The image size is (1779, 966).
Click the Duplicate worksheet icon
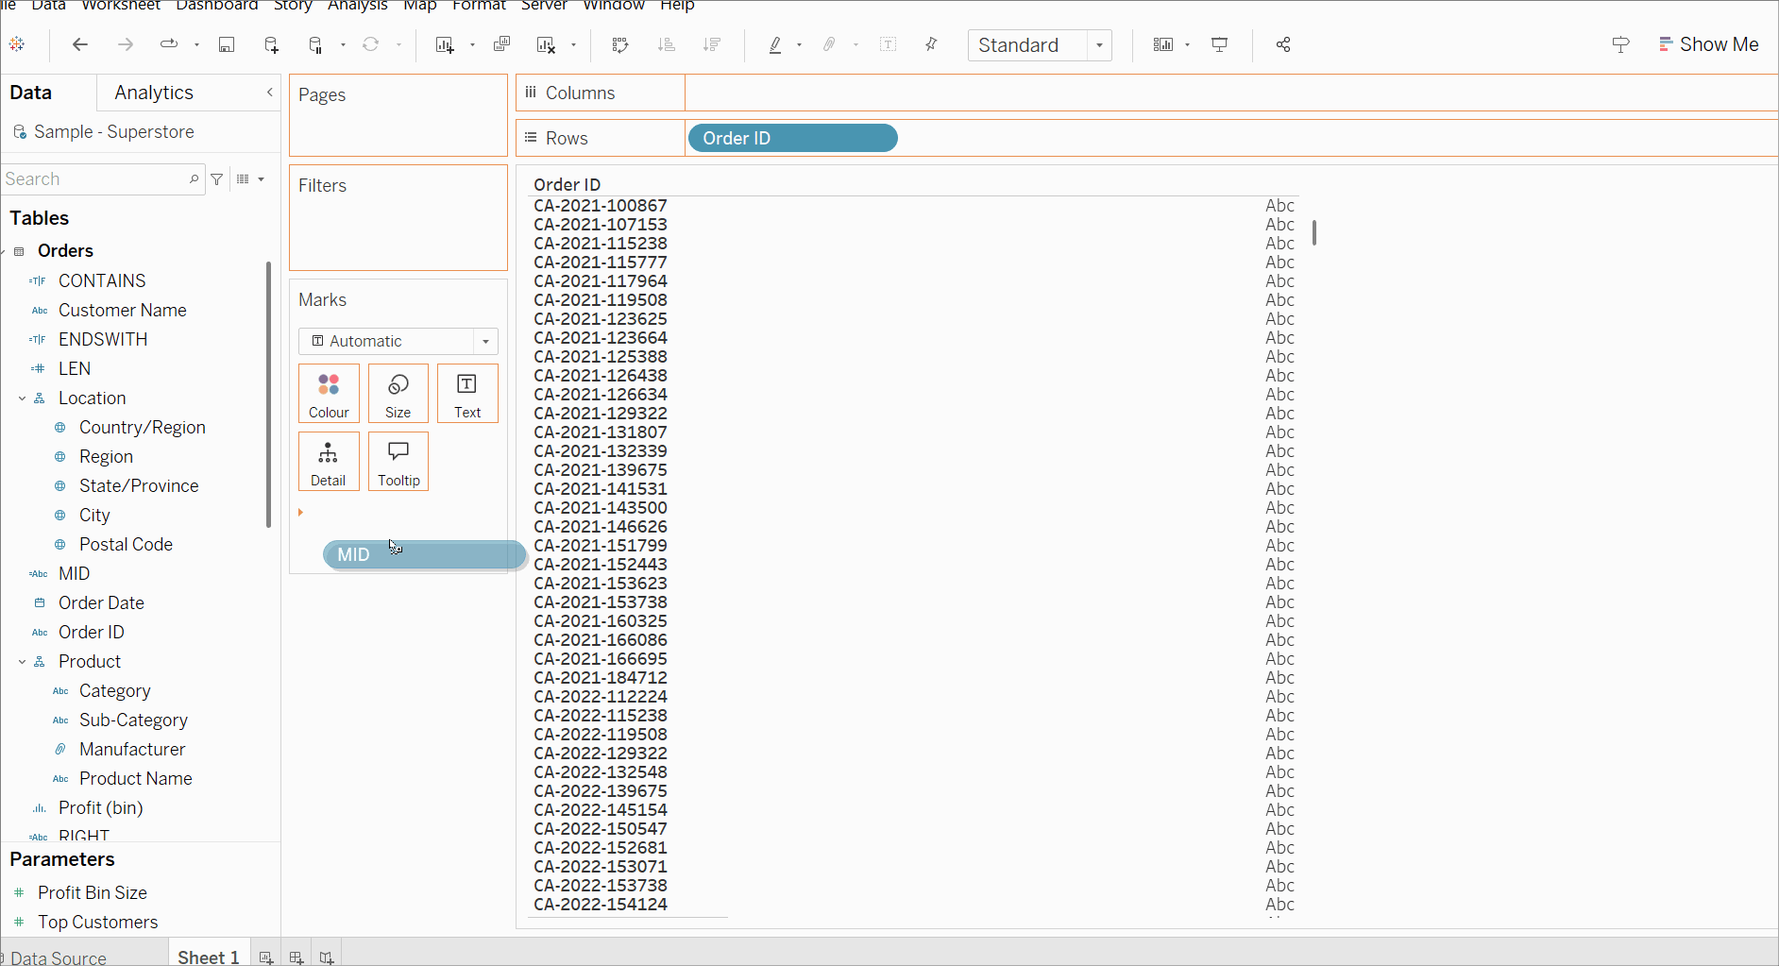501,44
